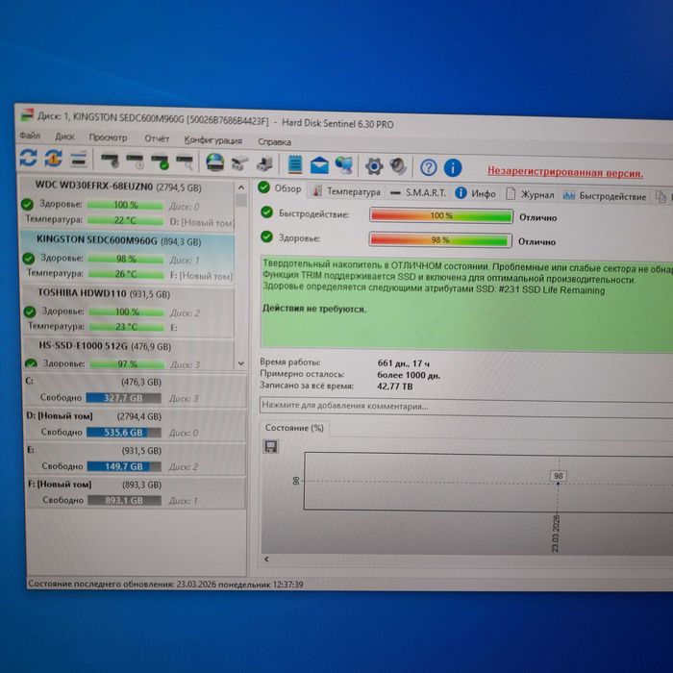Click the 893,1 GB free space bar

pos(124,501)
